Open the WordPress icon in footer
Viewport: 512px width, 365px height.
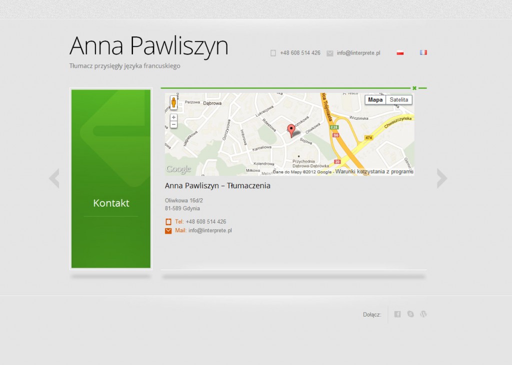pyautogui.click(x=423, y=314)
